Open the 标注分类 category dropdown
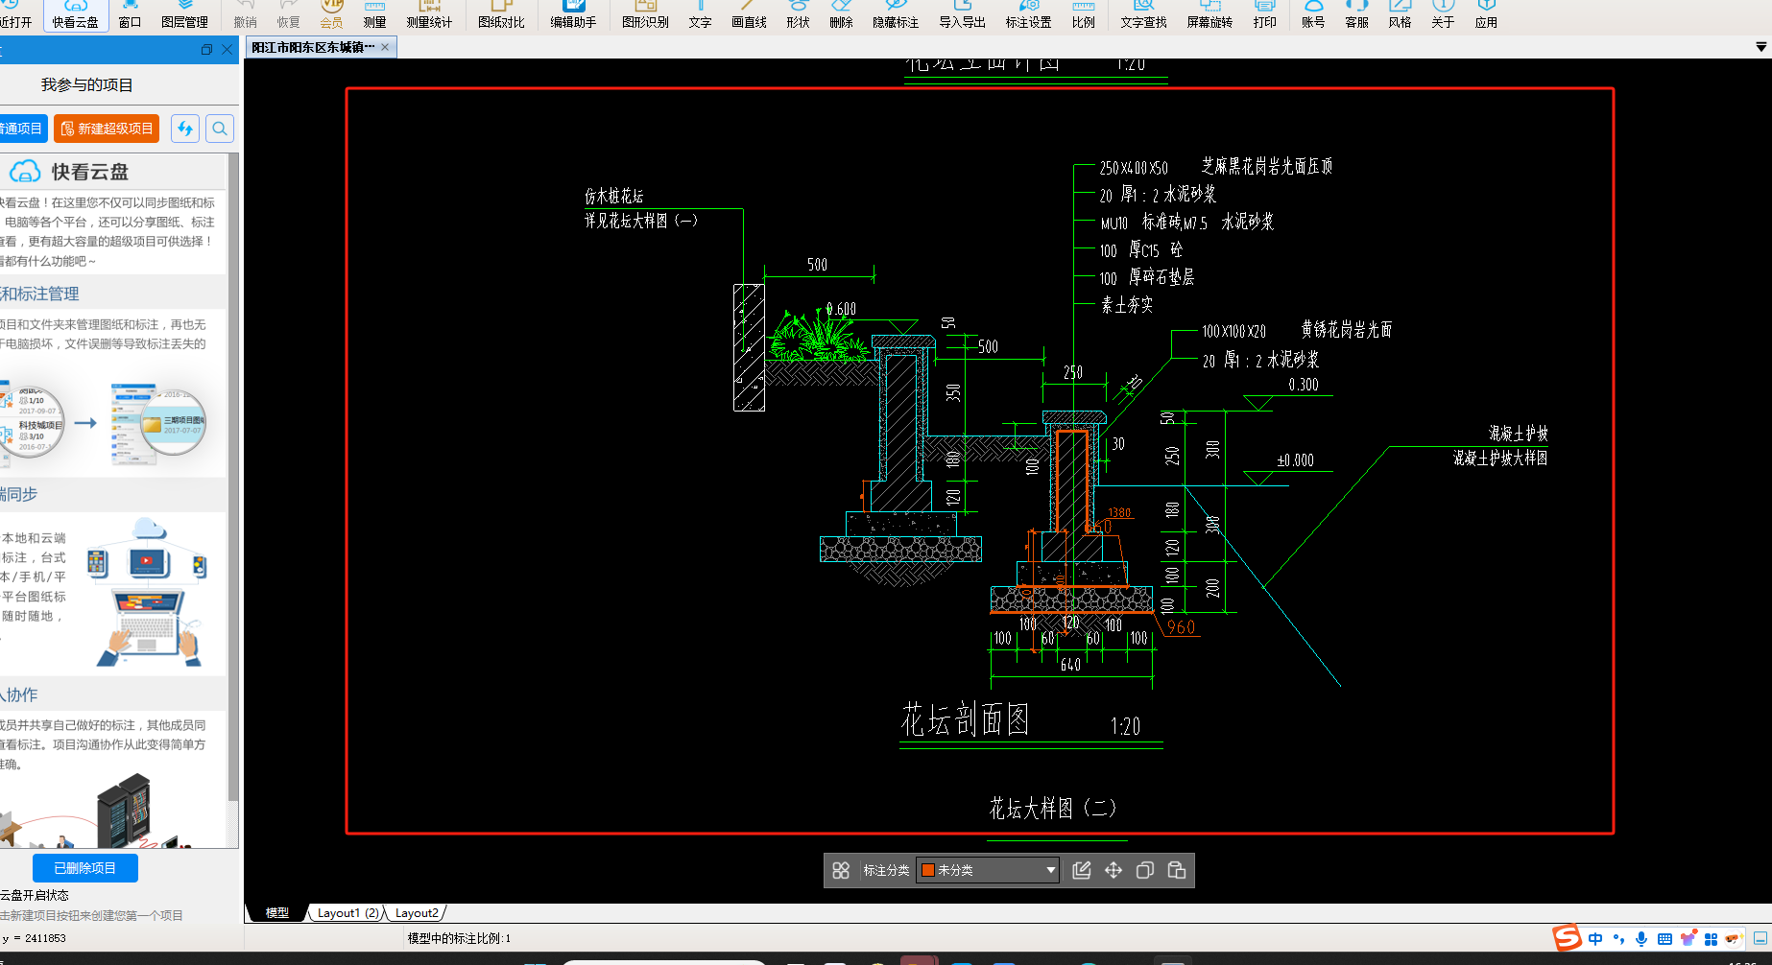Image resolution: width=1772 pixels, height=965 pixels. click(988, 870)
